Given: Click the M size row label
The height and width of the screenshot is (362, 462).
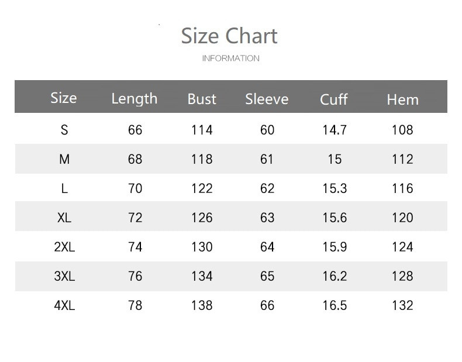Looking at the screenshot, I should coord(64,159).
